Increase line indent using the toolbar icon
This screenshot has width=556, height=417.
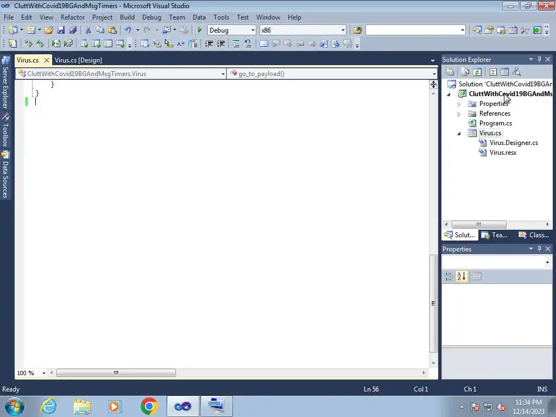click(221, 43)
